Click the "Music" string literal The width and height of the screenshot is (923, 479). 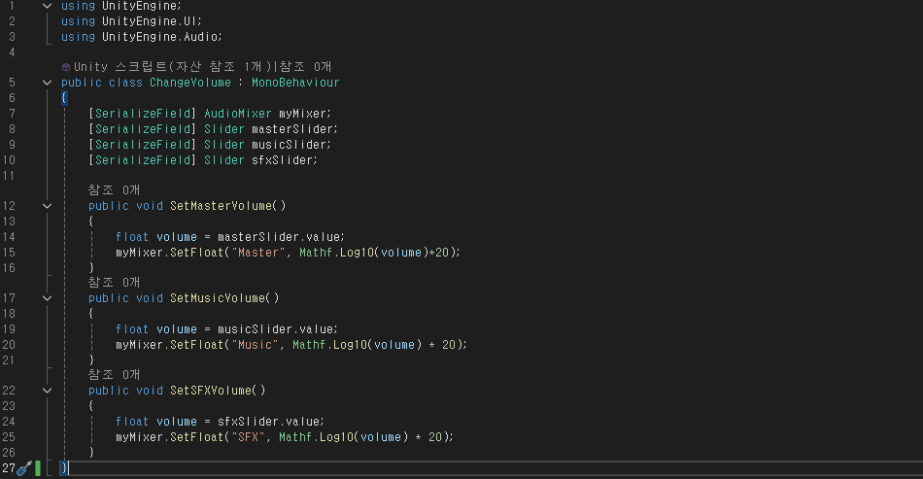255,345
